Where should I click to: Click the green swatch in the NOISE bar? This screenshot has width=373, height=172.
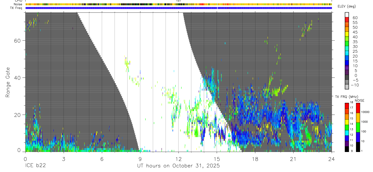(358, 127)
